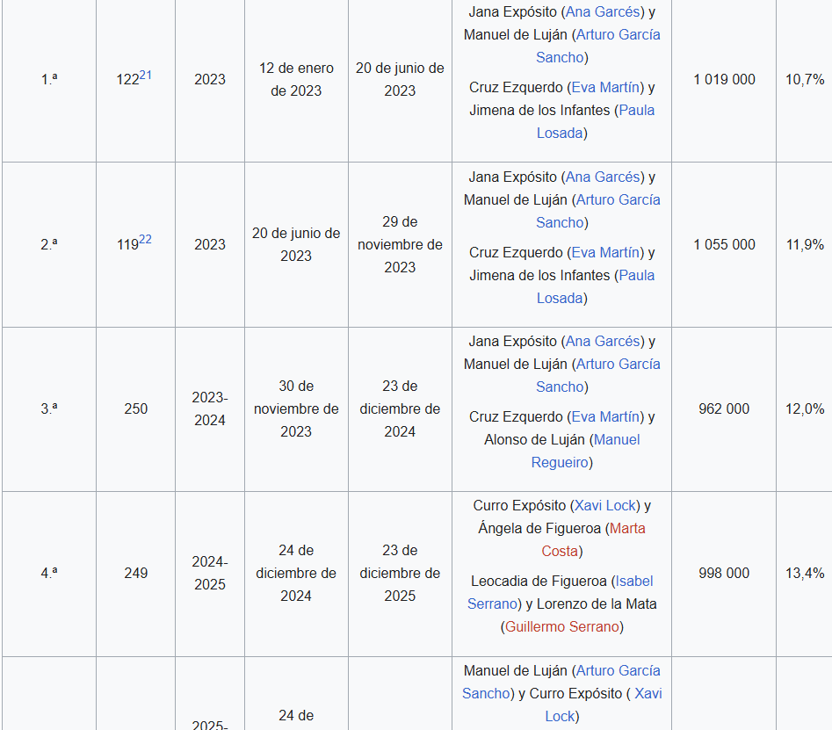Screen dimensions: 832x730
Task: Select the 4.ª season cell
Action: pyautogui.click(x=49, y=574)
